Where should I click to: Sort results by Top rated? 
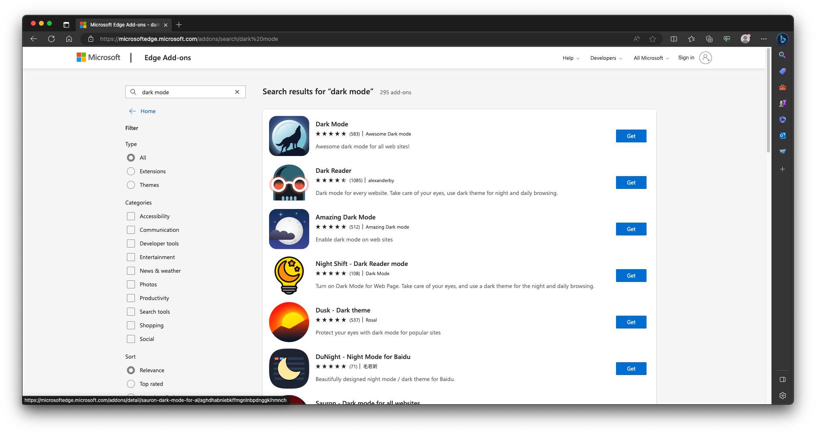[131, 384]
